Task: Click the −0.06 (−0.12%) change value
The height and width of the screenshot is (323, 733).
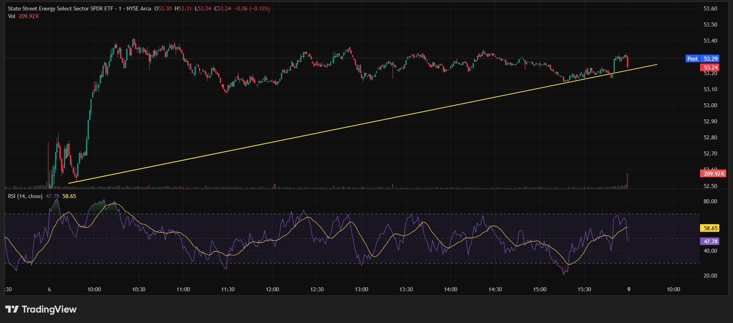Action: tap(252, 8)
